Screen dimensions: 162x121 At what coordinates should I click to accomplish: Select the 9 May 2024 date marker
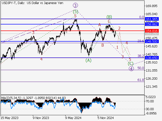click(x=73, y=117)
